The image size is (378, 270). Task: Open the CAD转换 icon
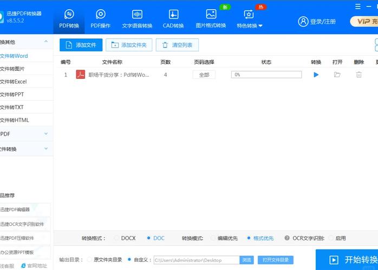(x=173, y=15)
